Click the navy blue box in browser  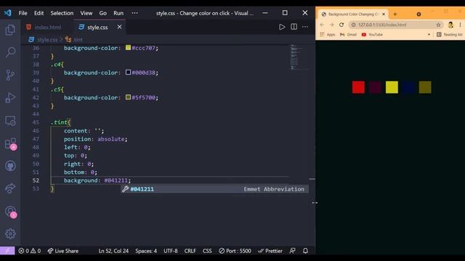pos(408,87)
